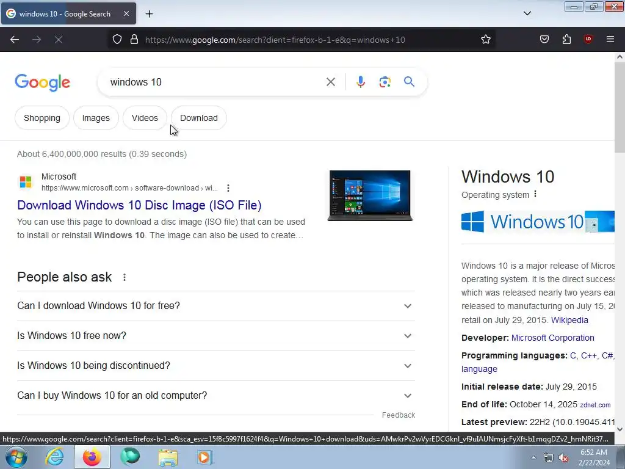
Task: Open the Windows Start button
Action: pos(16,457)
